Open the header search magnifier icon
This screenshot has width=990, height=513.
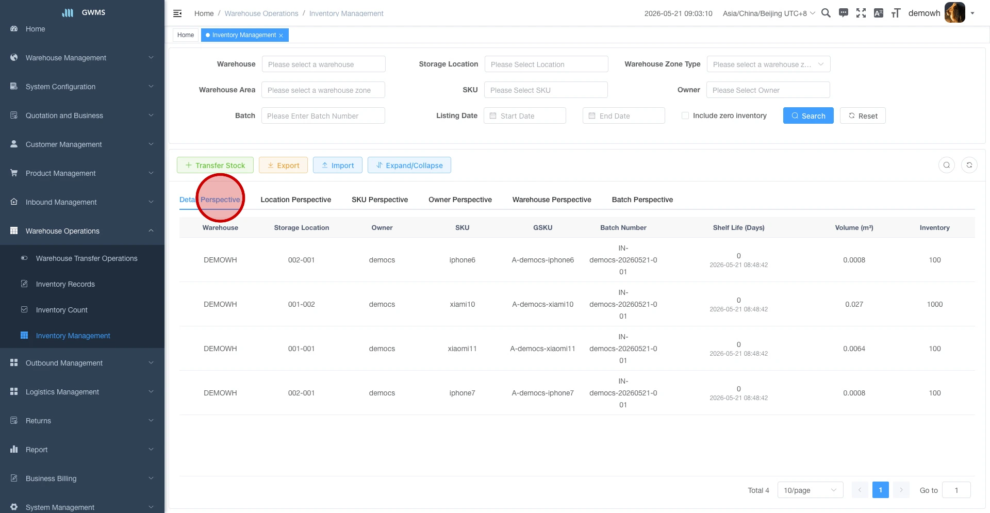(826, 13)
